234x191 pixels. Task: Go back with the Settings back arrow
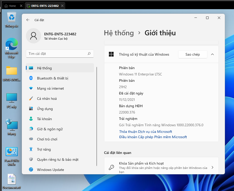tap(28, 20)
